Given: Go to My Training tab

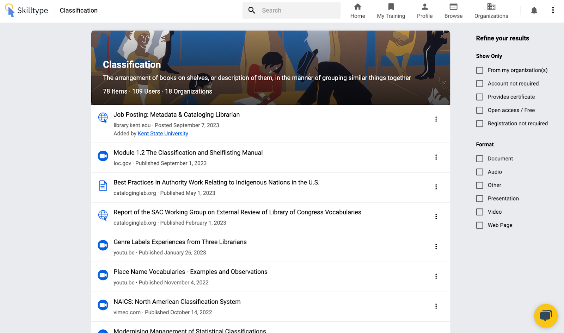Looking at the screenshot, I should (x=391, y=11).
